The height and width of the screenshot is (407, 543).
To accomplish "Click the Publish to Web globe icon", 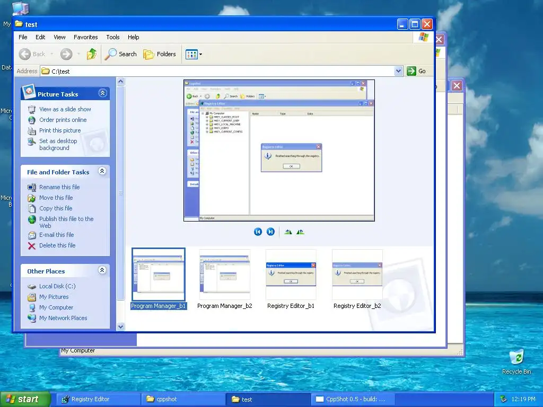I will pos(31,219).
